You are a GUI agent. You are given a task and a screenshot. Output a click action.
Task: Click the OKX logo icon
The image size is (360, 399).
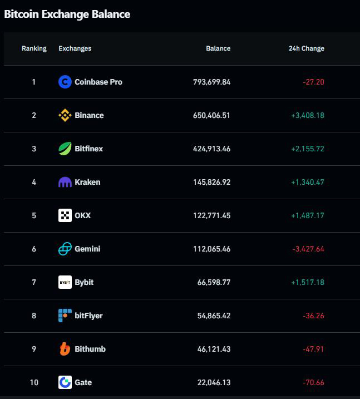coord(65,215)
